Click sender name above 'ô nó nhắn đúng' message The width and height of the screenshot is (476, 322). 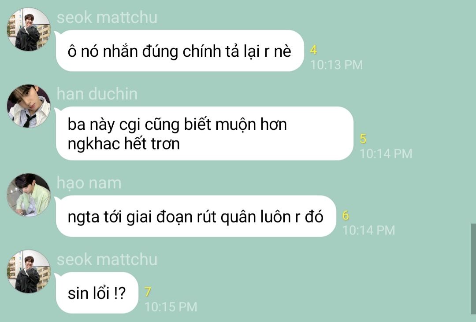pyautogui.click(x=107, y=17)
